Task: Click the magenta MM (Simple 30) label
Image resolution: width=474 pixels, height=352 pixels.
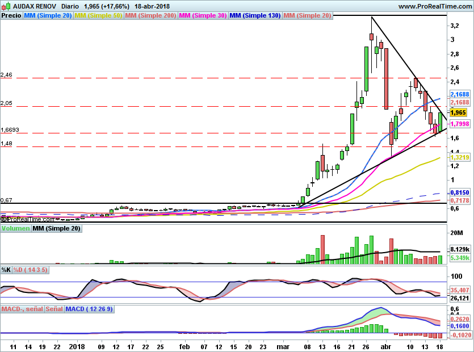Action: coord(203,16)
